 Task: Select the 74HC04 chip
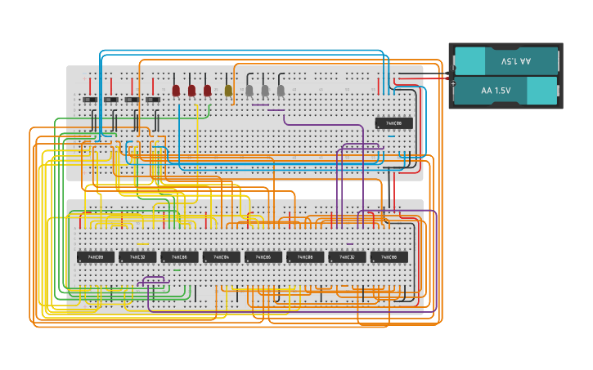[221, 257]
